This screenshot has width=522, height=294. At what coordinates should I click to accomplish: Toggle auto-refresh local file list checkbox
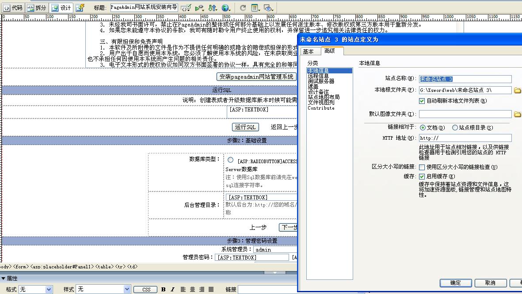[422, 101]
